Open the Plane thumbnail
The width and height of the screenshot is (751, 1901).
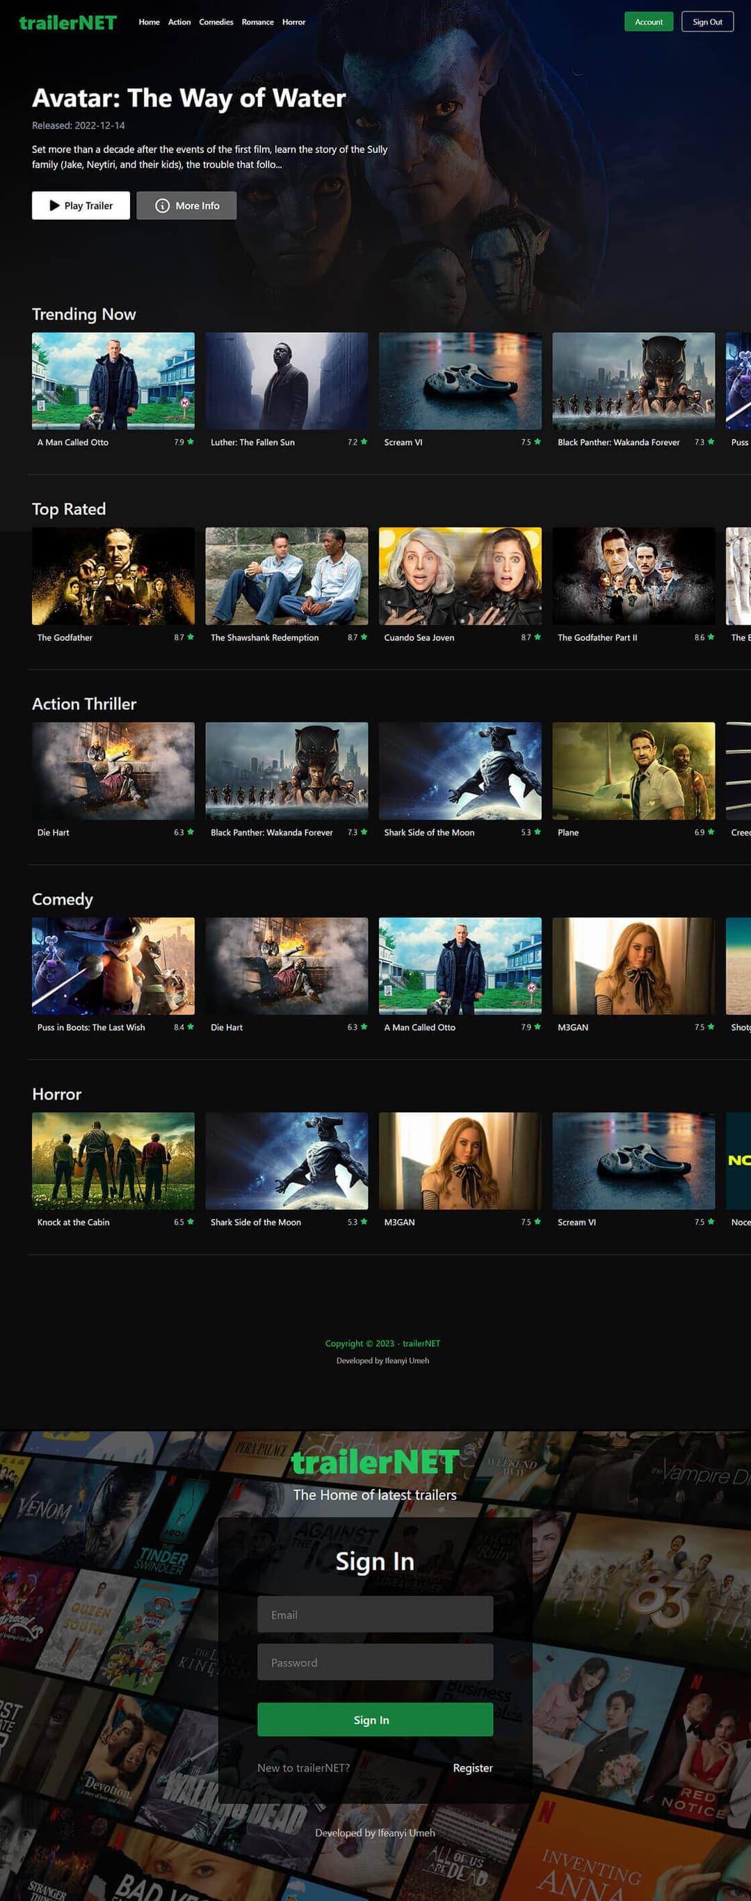(633, 770)
